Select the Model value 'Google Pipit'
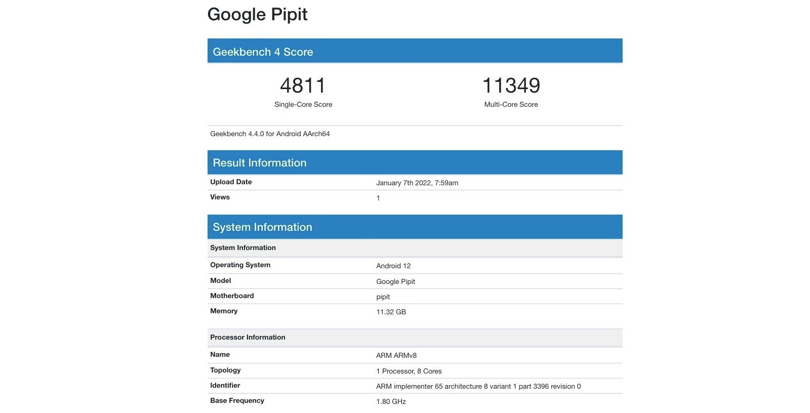 point(395,281)
